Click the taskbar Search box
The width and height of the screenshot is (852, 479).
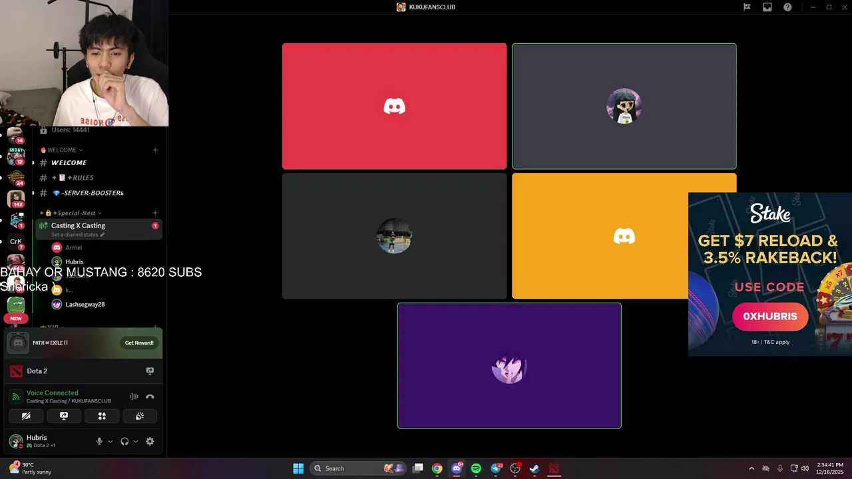point(359,468)
